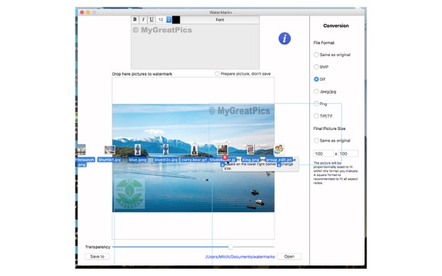Click the picture width field
This screenshot has height=276, width=442.
(x=323, y=154)
